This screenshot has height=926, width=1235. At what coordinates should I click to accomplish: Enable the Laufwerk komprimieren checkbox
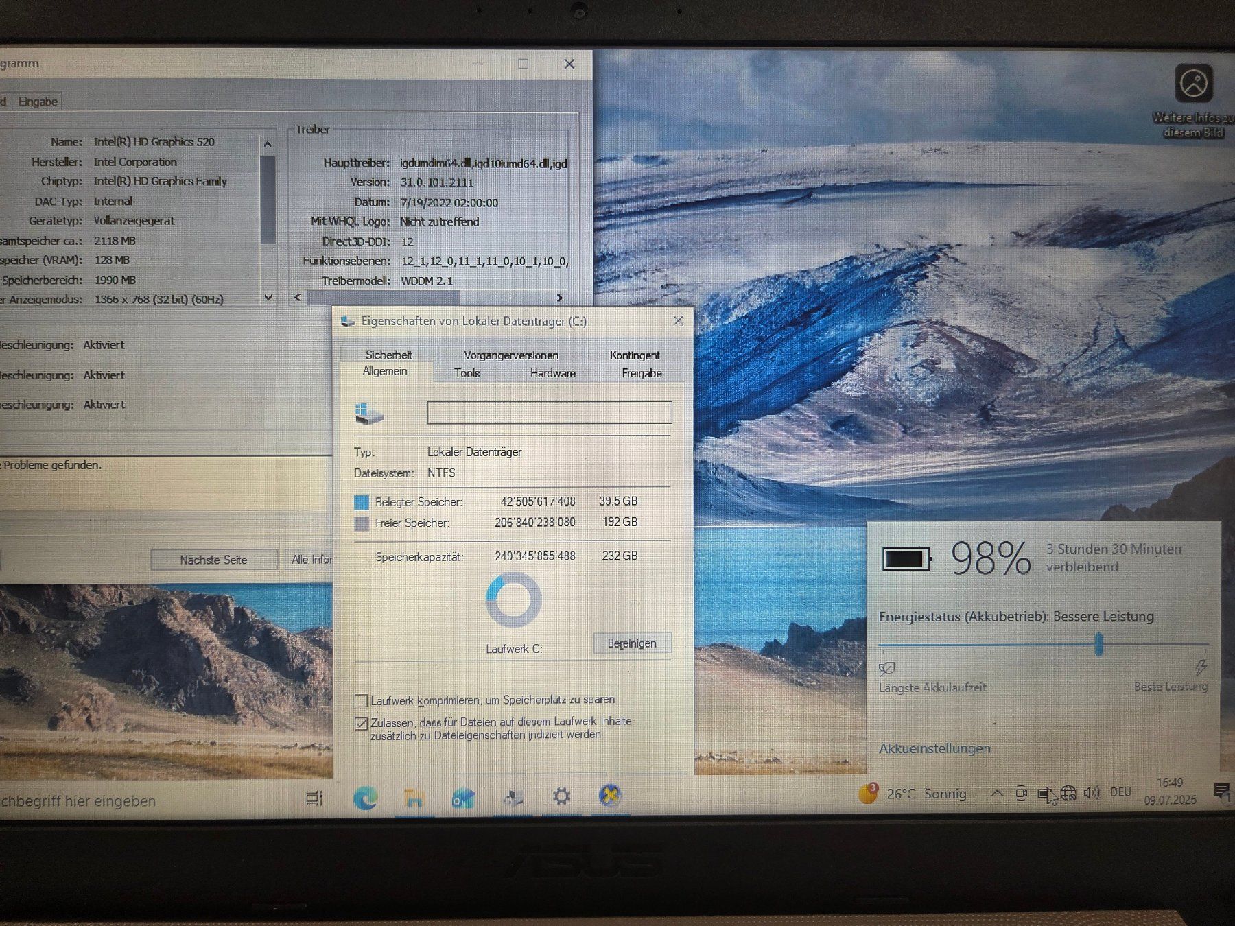[361, 700]
